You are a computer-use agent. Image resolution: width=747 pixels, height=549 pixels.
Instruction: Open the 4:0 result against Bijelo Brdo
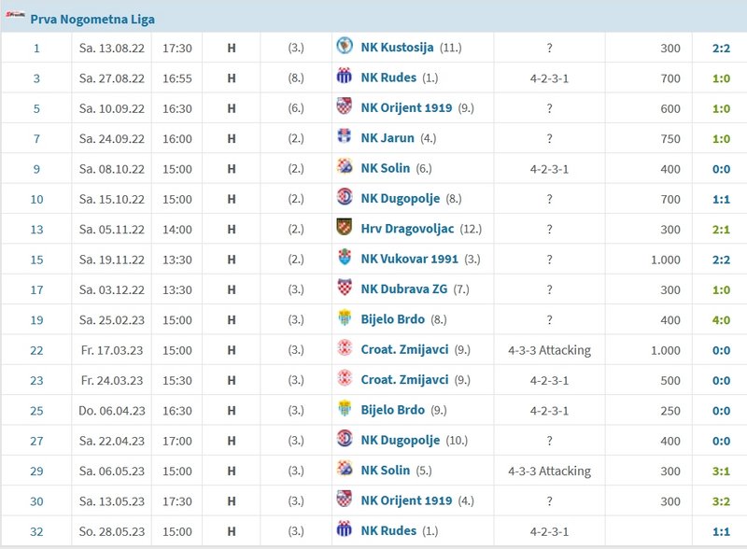point(721,319)
